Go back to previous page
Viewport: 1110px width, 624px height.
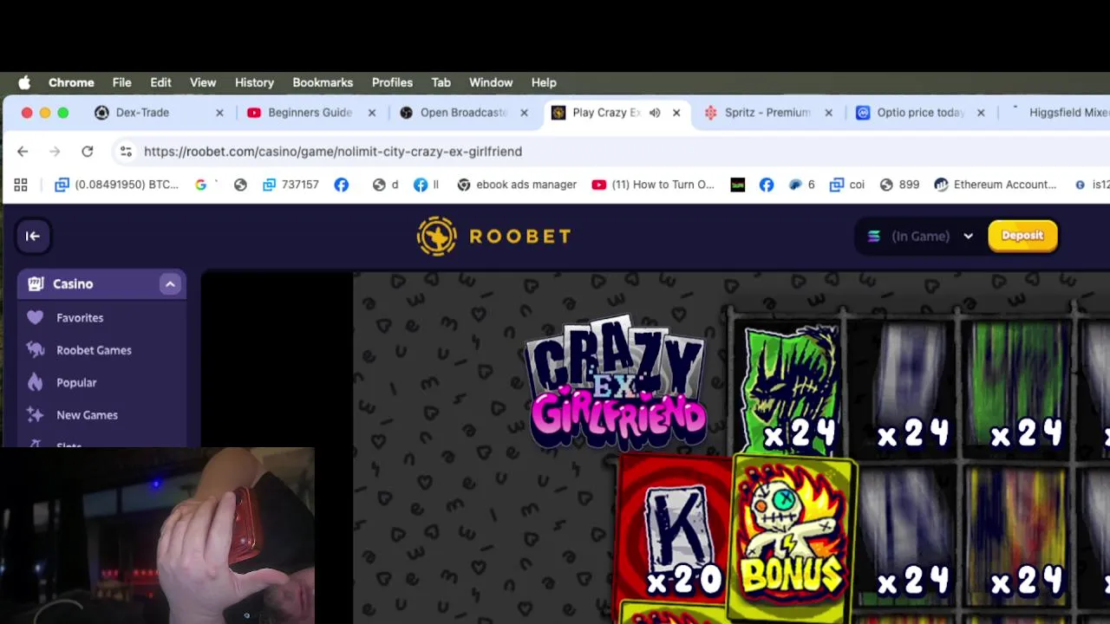(x=23, y=152)
